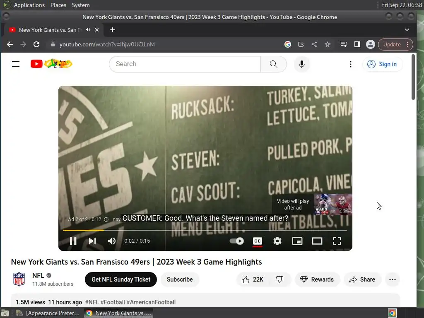
Task: Share the video
Action: [362, 279]
